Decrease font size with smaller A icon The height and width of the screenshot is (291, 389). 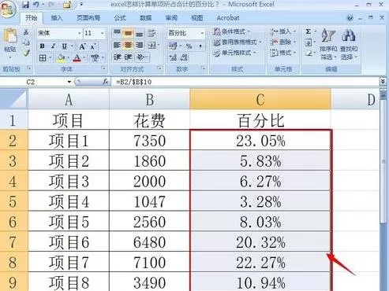coord(93,46)
